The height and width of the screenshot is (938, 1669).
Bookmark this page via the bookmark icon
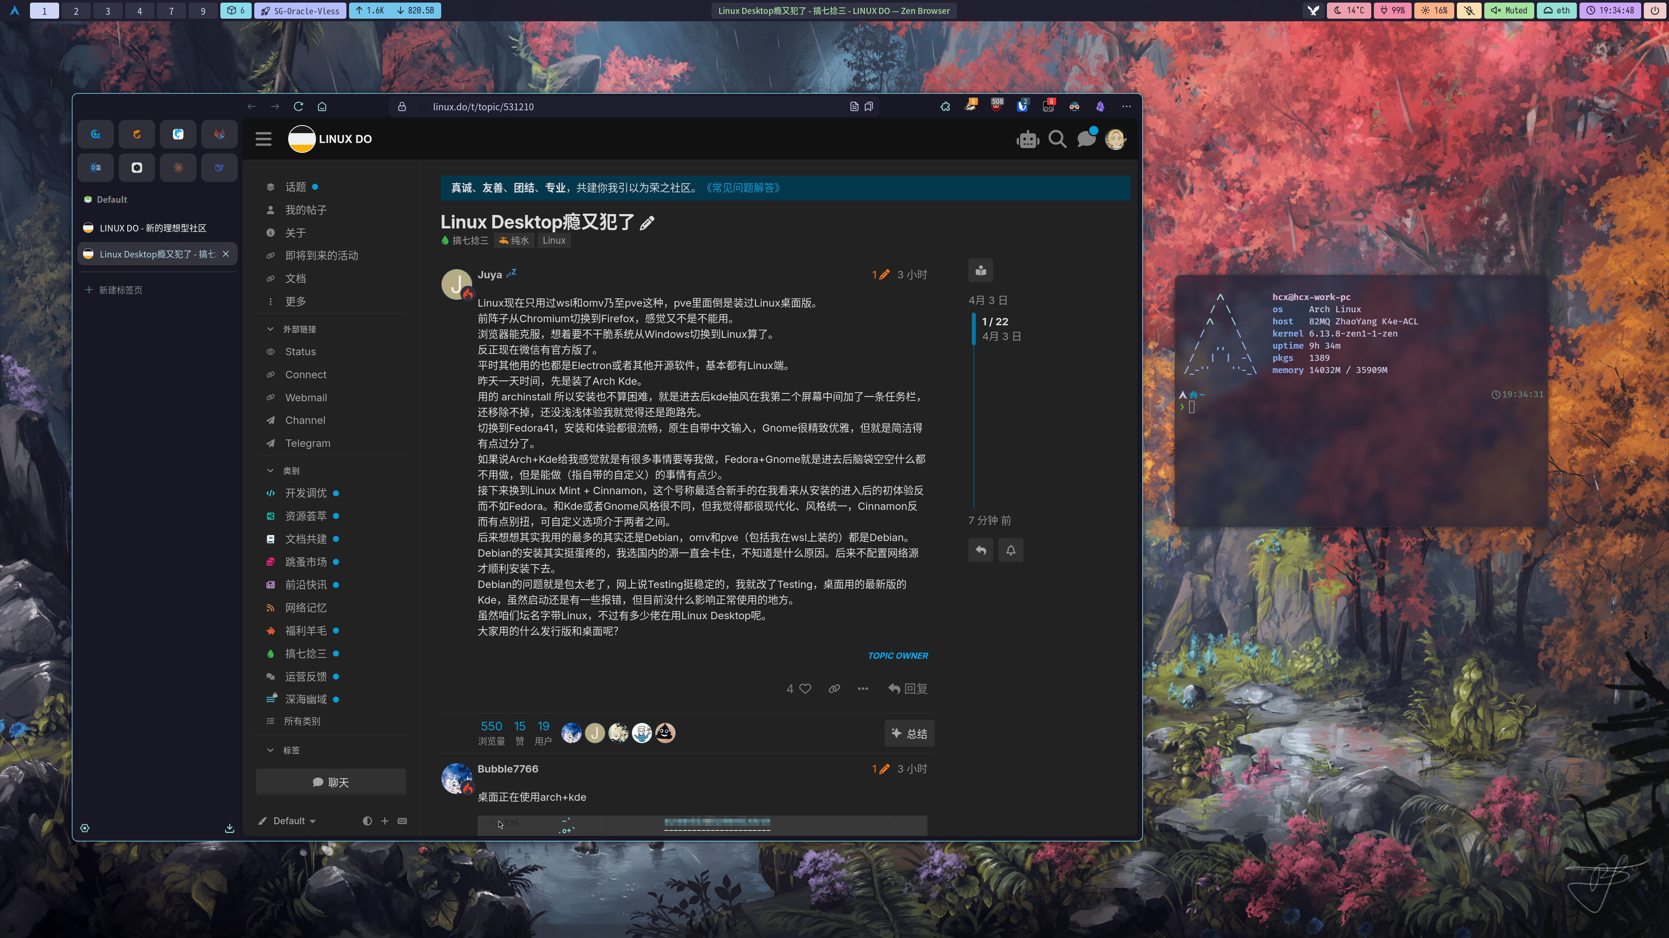click(869, 107)
